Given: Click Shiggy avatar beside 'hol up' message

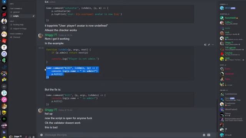Looking at the screenshot, I should (x=41, y=110).
